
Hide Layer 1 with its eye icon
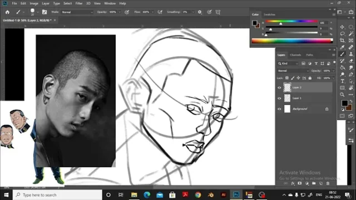tap(280, 98)
